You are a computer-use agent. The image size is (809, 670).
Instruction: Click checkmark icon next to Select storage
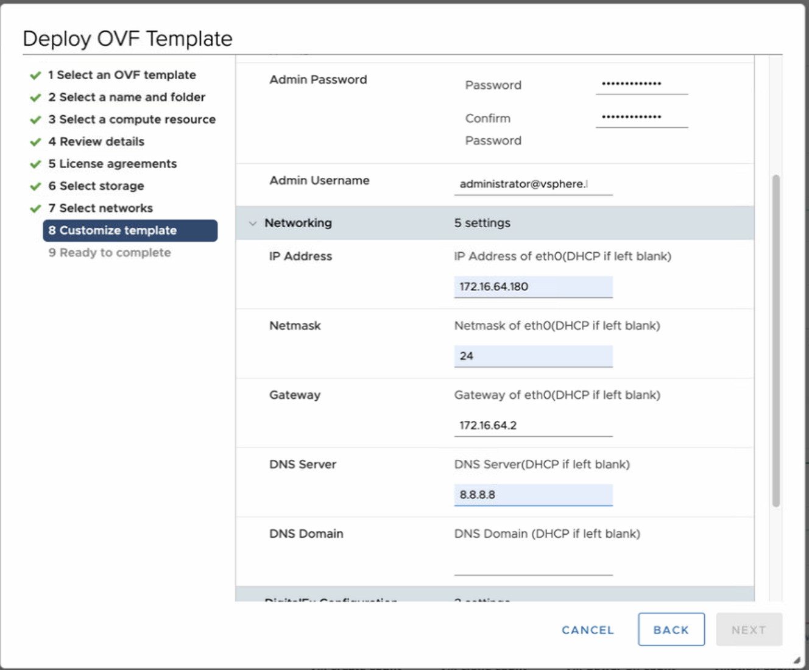(x=35, y=186)
